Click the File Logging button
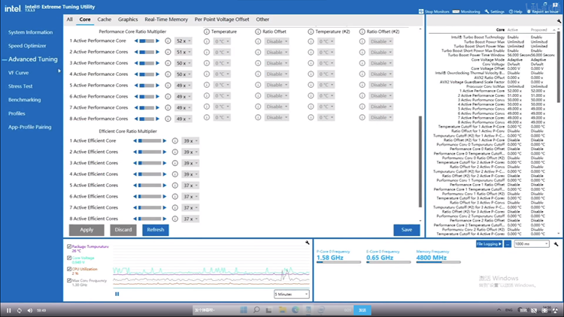Viewport: 564px width, 317px height. [x=489, y=244]
